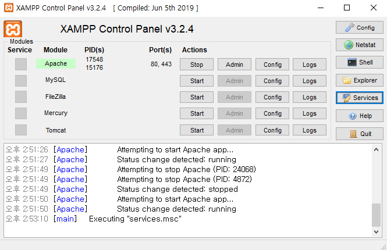The height and width of the screenshot is (250, 387).
Task: Start the Tomcat module
Action: coord(197,130)
